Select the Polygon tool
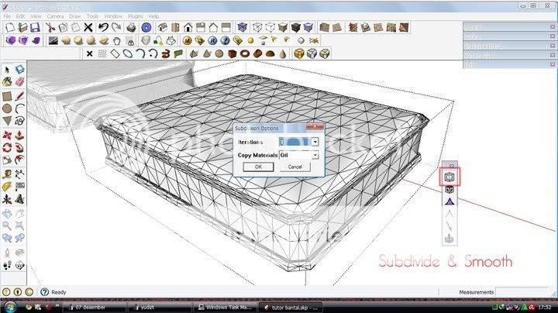 [x=7, y=121]
